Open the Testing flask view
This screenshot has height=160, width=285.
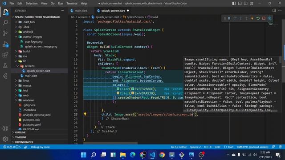coord(5,65)
